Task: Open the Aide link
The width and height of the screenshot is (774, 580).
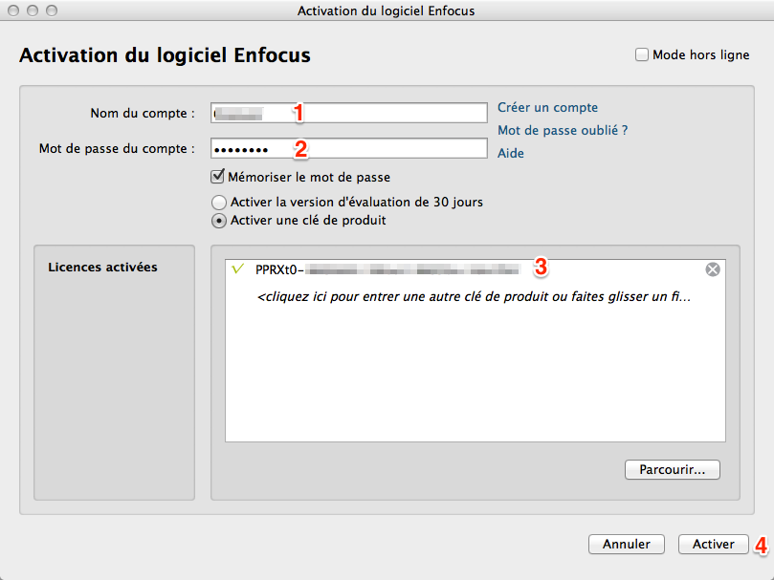Action: 510,153
